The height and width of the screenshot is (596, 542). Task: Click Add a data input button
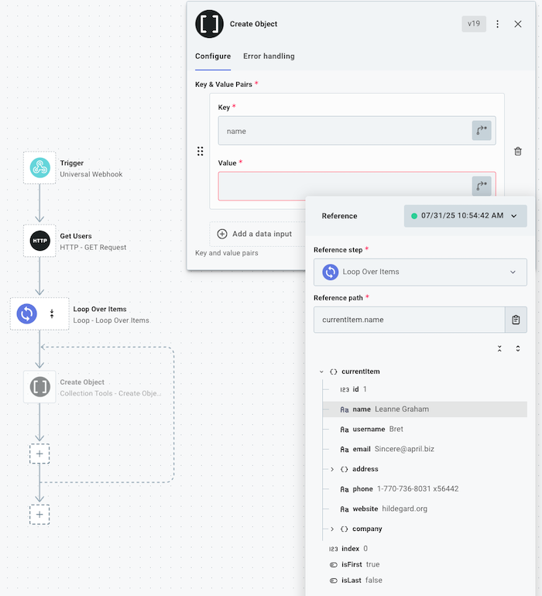coord(255,234)
